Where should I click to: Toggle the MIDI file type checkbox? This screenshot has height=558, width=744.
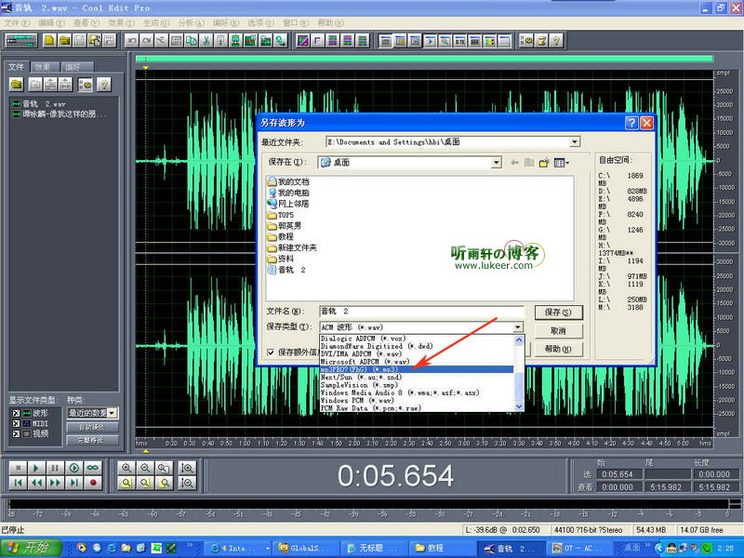[16, 423]
